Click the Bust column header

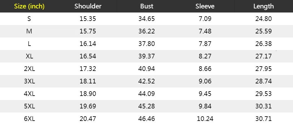(146, 6)
